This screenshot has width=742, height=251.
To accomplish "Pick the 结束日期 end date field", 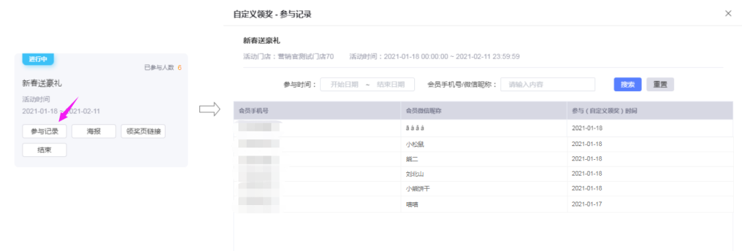I will point(390,84).
